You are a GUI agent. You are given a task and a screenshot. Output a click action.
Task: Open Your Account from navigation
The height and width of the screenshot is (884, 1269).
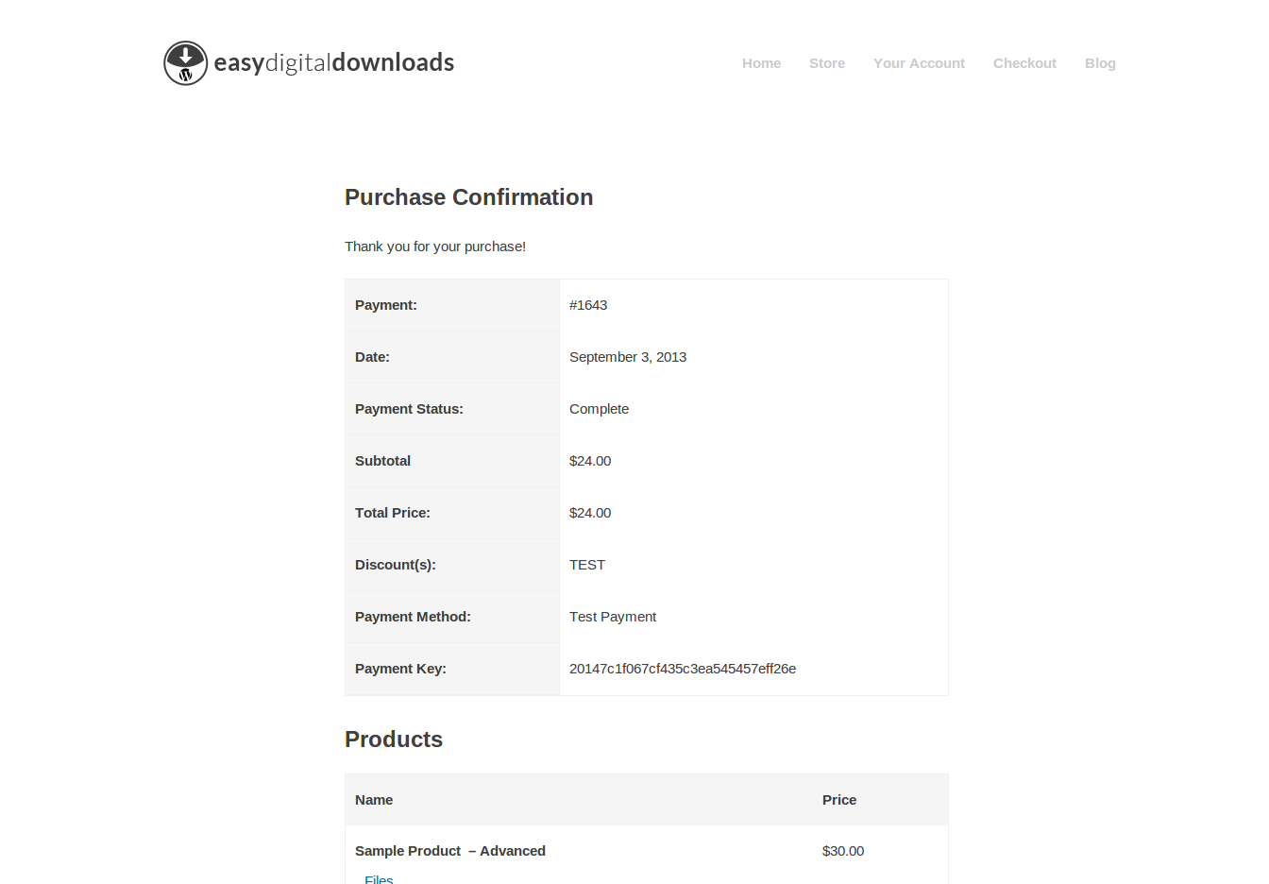[919, 63]
